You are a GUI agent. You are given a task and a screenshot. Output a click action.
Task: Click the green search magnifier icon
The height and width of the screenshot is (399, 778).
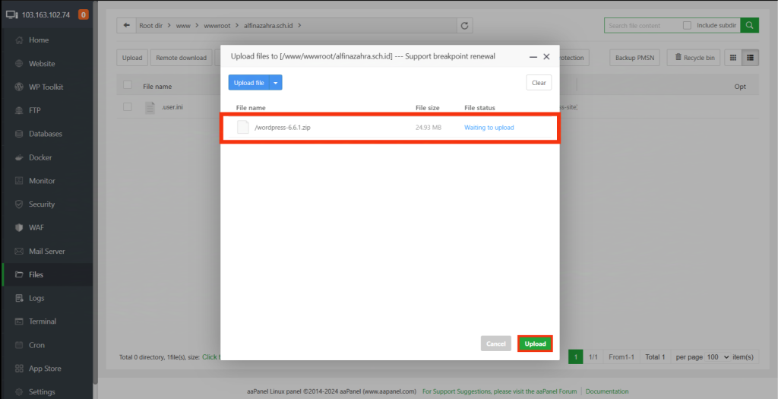pyautogui.click(x=749, y=25)
